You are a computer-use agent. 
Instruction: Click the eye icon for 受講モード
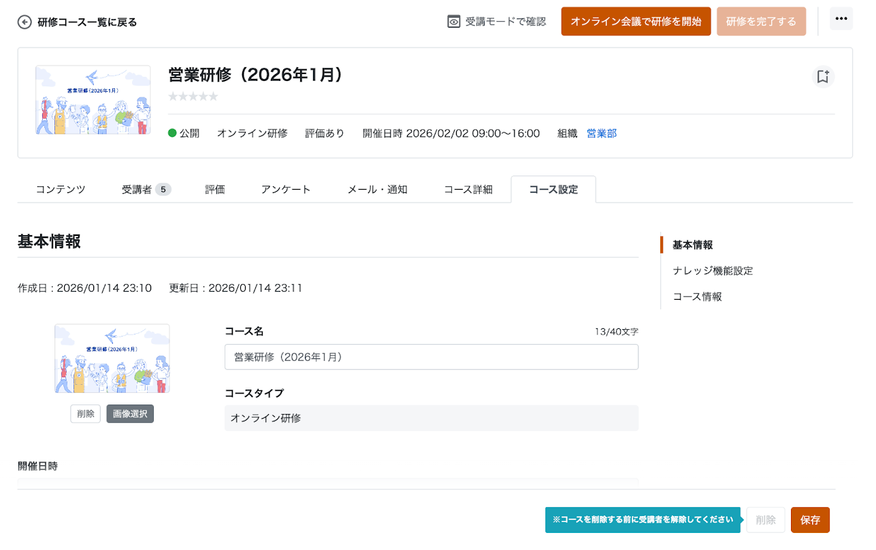point(454,22)
